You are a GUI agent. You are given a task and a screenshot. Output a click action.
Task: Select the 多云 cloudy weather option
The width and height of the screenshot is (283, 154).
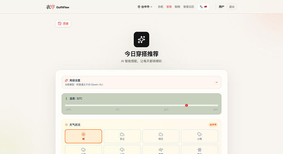tap(122, 136)
